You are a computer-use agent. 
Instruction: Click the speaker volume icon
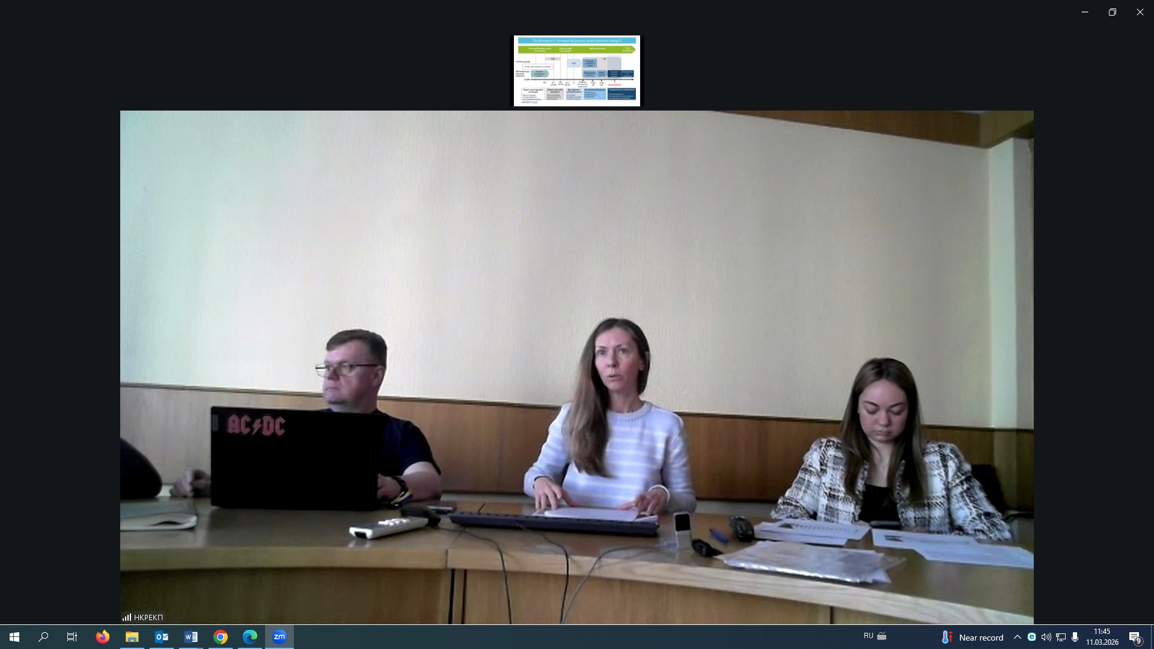pyautogui.click(x=1046, y=637)
